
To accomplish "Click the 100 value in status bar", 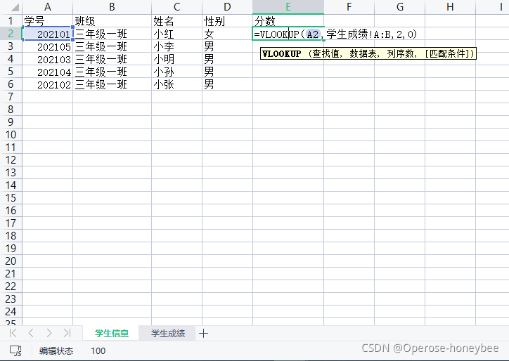I will point(98,350).
